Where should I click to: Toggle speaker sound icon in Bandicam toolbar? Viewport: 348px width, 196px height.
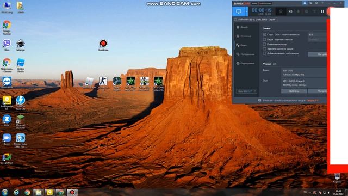(x=290, y=11)
